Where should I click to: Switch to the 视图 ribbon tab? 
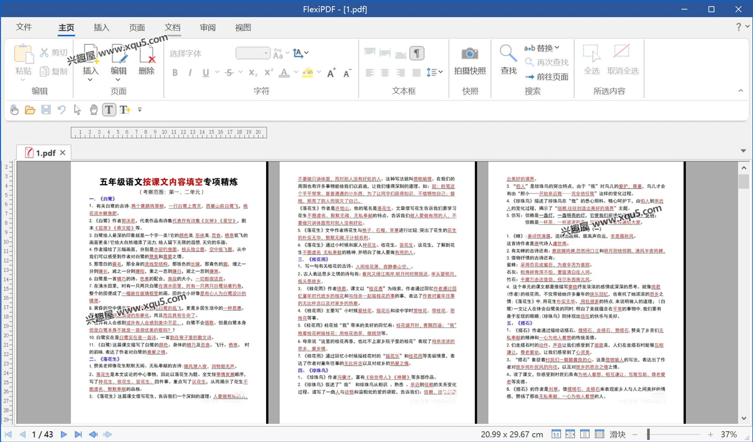[243, 27]
